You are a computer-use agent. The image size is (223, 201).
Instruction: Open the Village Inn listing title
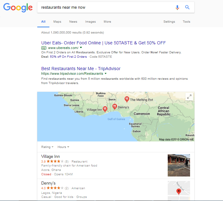pos(51,157)
